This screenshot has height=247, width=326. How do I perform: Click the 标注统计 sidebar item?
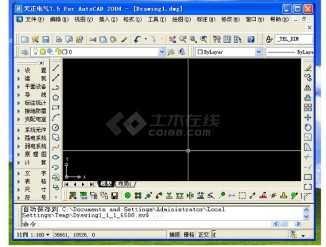35,103
